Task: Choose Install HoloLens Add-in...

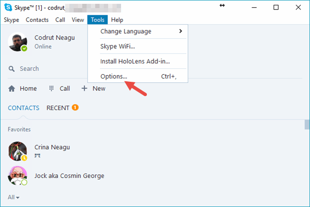Action: pos(138,61)
